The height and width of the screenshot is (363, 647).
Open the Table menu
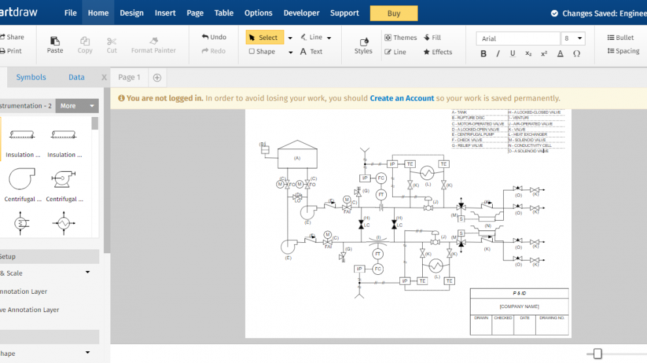click(224, 13)
